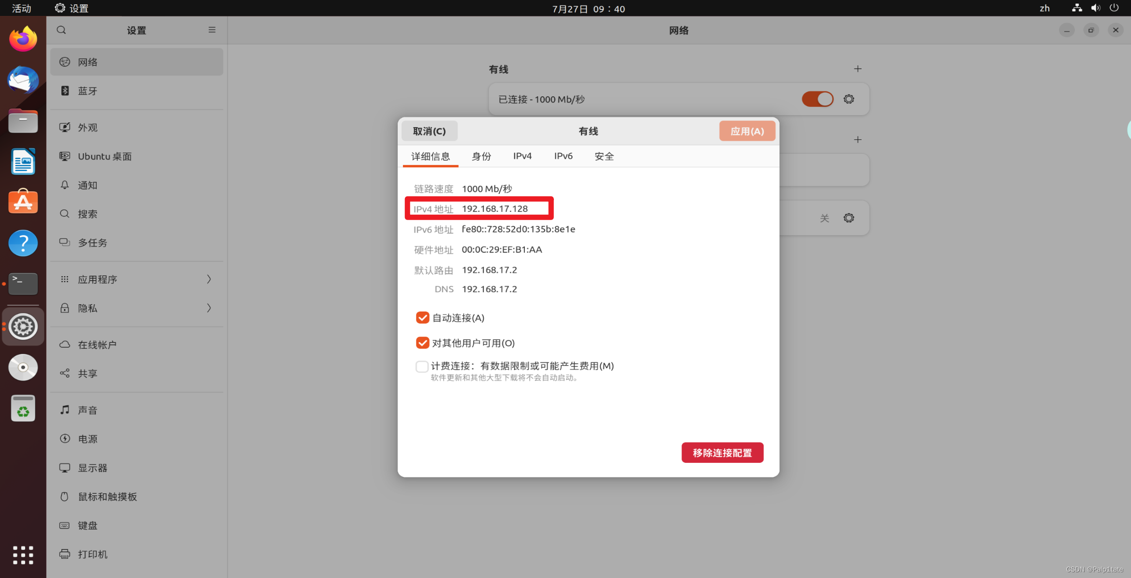Open the 设置 app menu in top bar
Viewport: 1131px width, 578px height.
pos(72,8)
